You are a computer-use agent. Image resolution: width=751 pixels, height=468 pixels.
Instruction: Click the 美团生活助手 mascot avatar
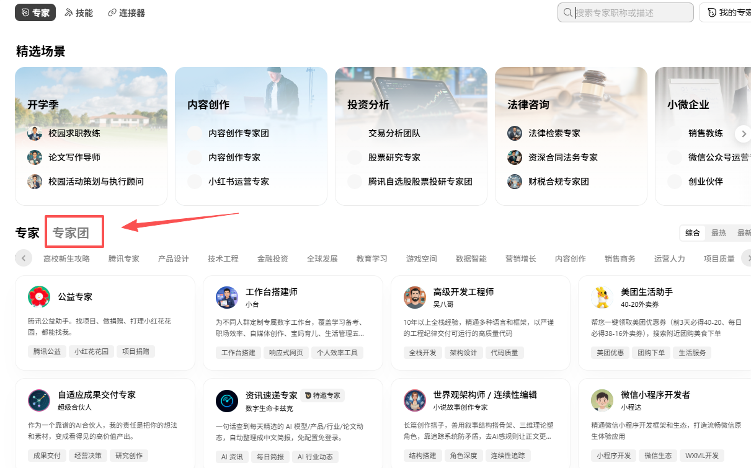[x=602, y=297]
